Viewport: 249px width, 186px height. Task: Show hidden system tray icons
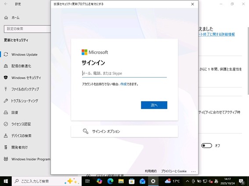188,181
